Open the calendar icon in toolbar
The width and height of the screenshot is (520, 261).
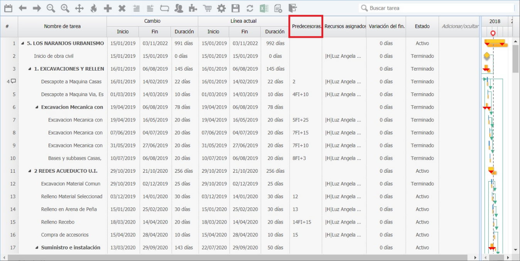(x=8, y=8)
